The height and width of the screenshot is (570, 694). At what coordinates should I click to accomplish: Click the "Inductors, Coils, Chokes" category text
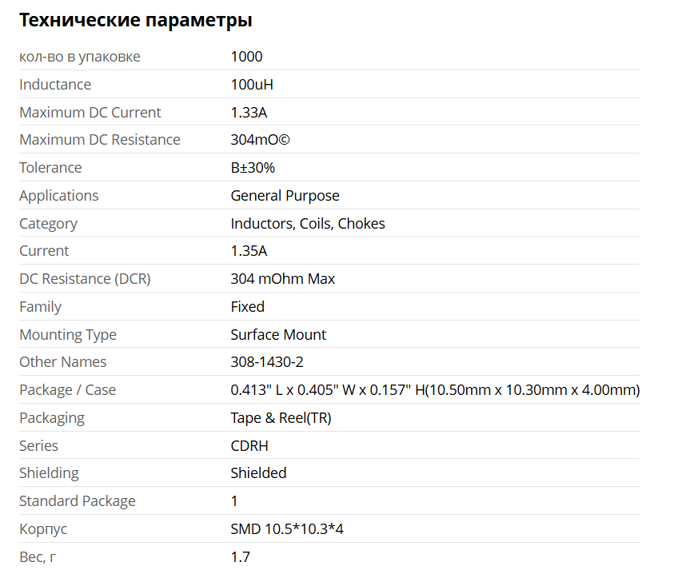tap(308, 224)
